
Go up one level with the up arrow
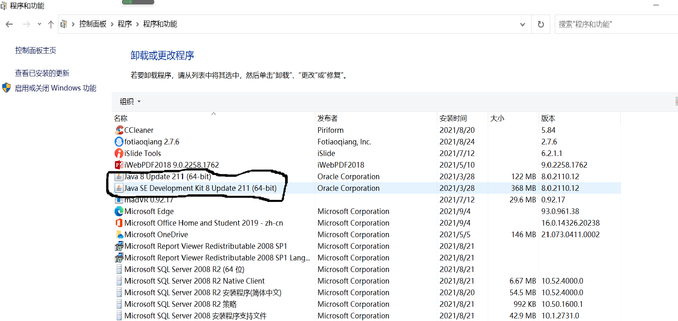(51, 24)
